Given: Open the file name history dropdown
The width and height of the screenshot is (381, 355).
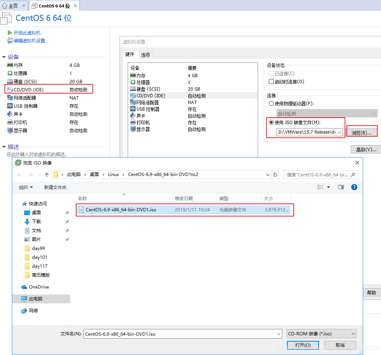Looking at the screenshot, I should tap(279, 334).
